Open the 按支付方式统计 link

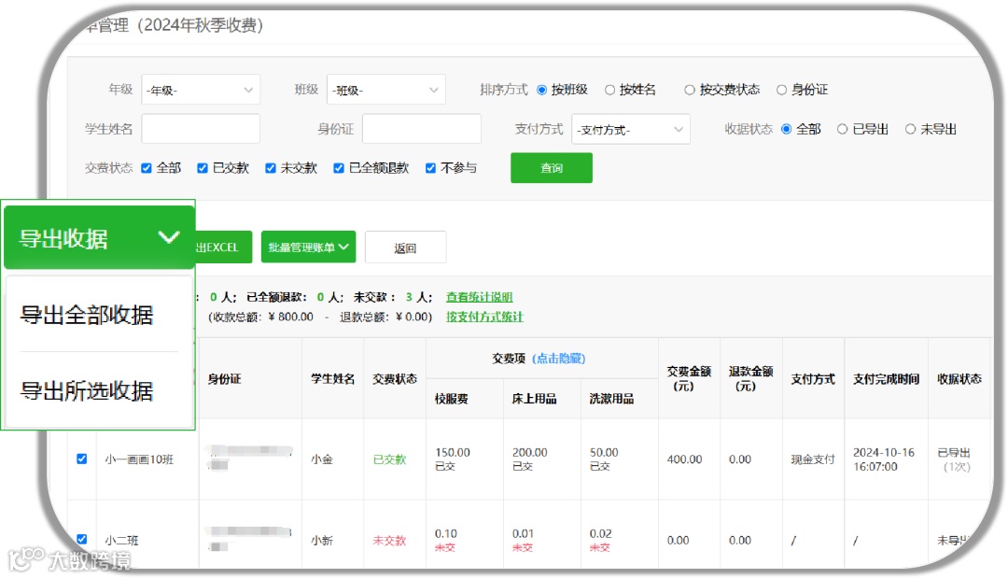(484, 317)
